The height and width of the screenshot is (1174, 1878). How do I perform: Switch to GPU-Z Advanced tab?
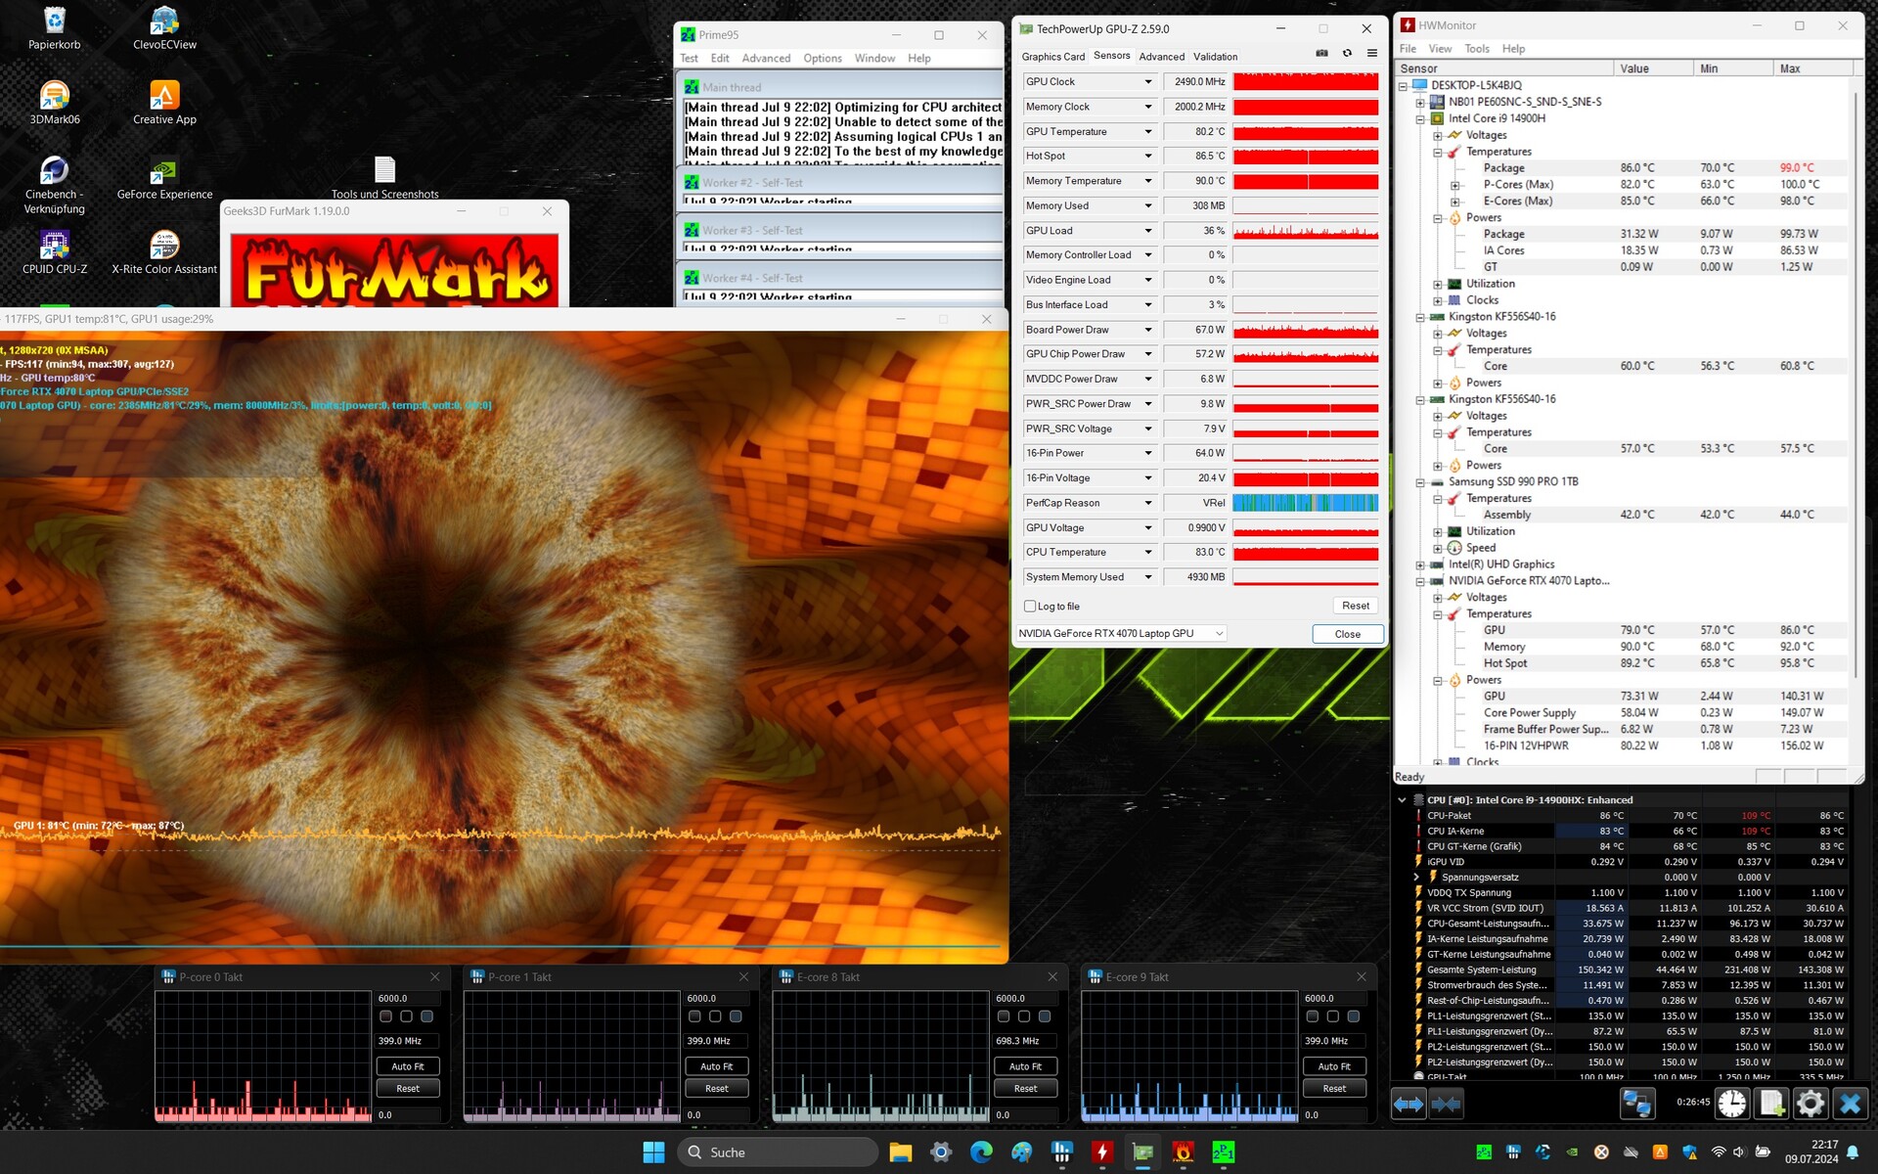click(x=1161, y=57)
